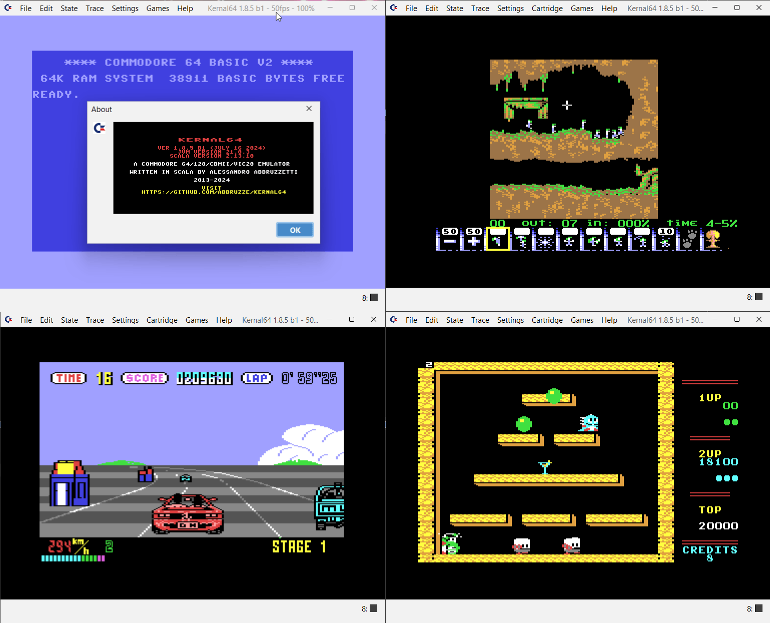Open State menu in the Bubble Bobble window
The image size is (770, 623).
pos(455,320)
